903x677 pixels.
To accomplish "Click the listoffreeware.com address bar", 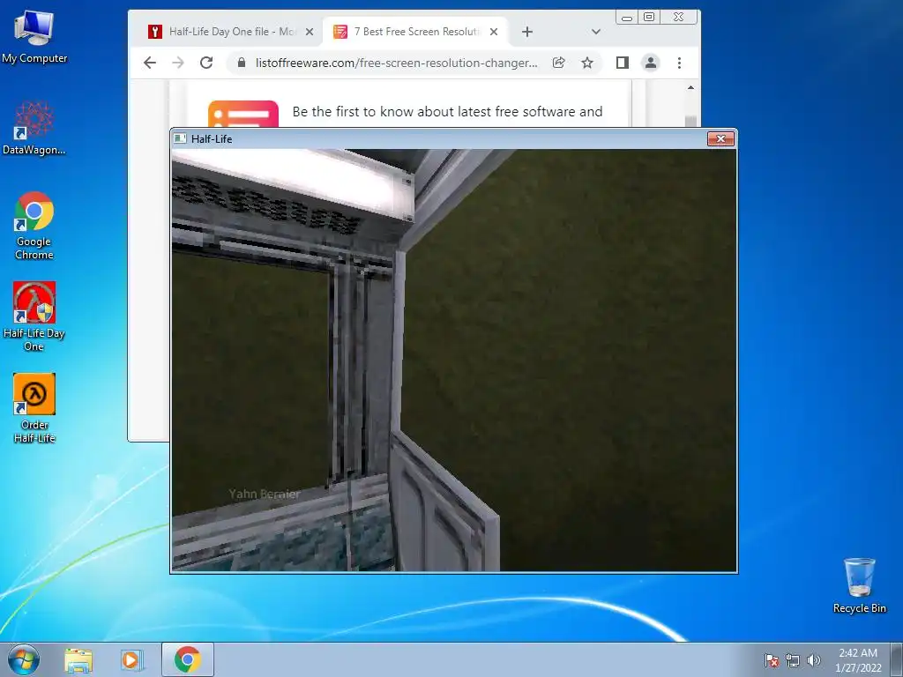I will (x=397, y=63).
